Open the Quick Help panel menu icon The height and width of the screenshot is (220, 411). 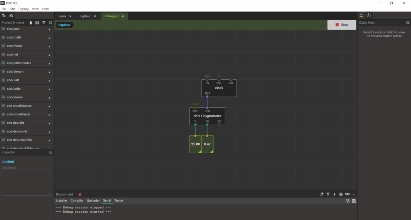pos(408,23)
